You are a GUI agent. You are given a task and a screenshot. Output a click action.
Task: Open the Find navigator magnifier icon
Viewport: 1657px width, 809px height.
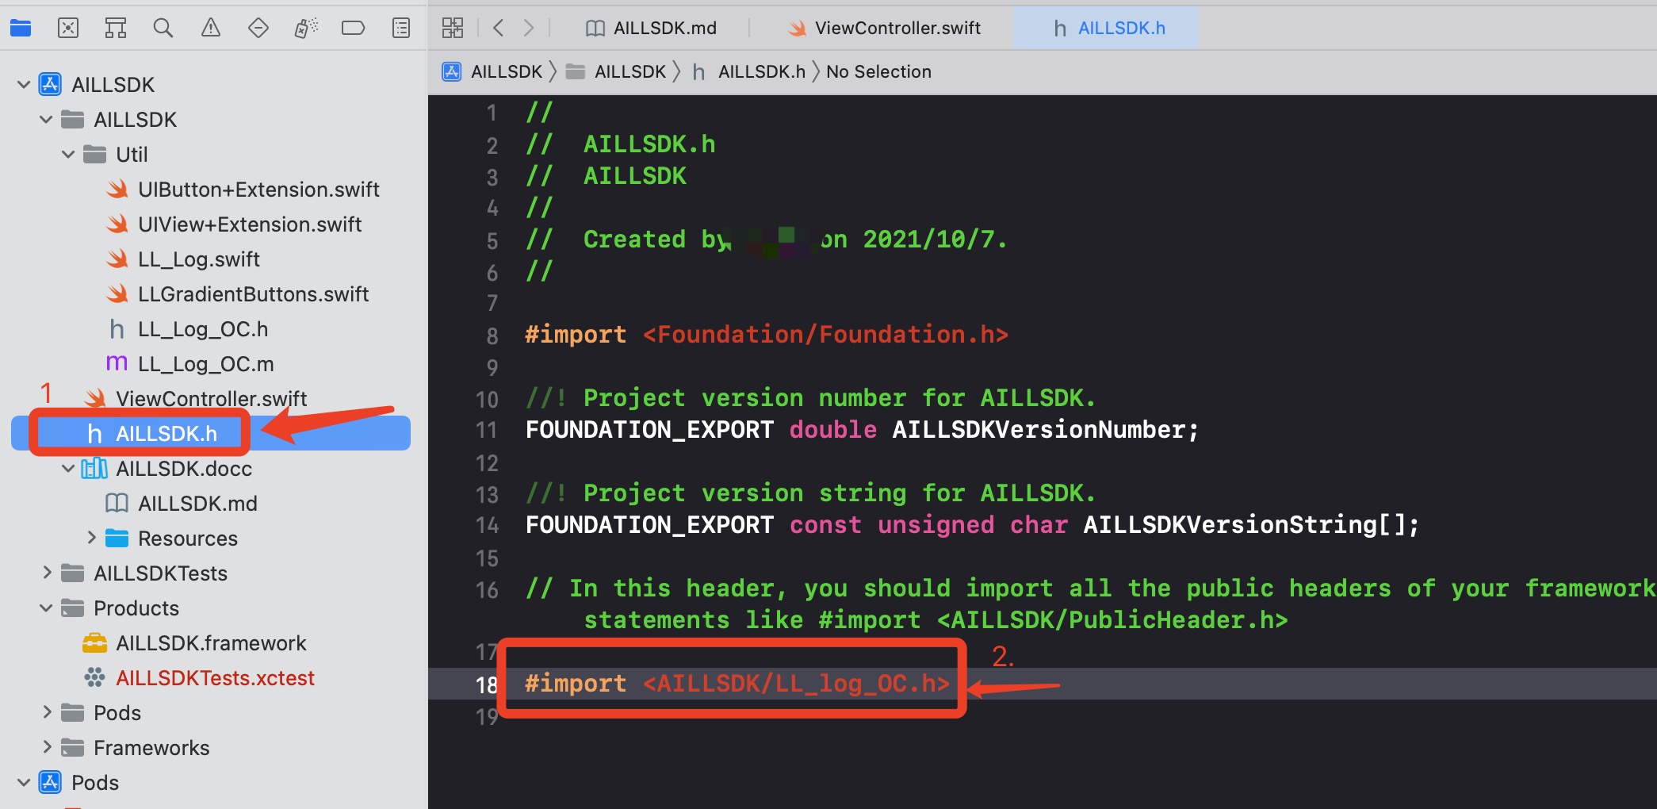pyautogui.click(x=163, y=29)
